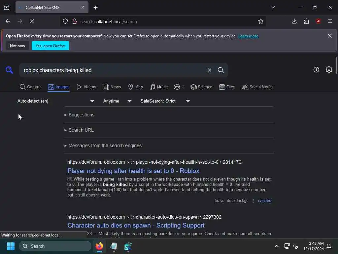Open tracking protection shield icon
This screenshot has width=338, height=254.
click(x=65, y=21)
